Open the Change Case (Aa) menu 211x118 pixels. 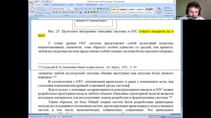point(73,12)
